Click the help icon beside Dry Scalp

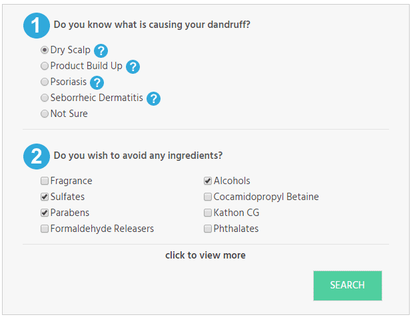(101, 51)
